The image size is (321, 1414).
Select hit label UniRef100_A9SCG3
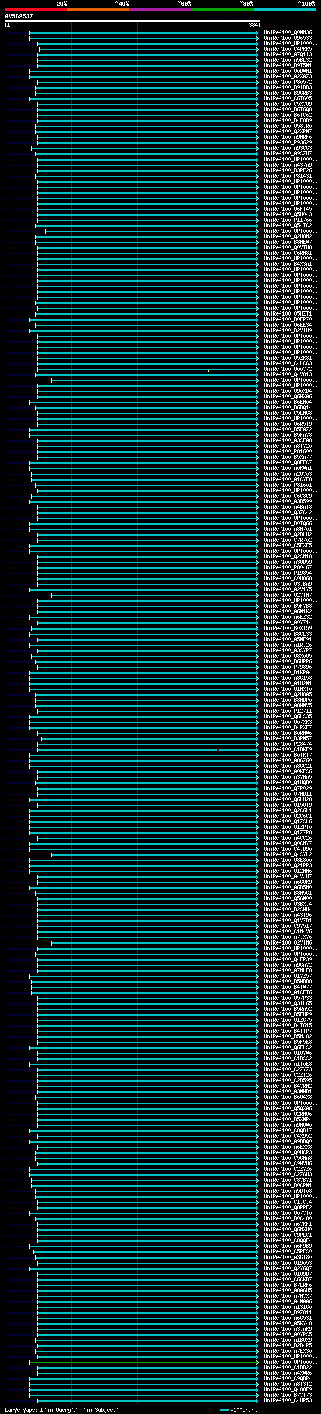(x=288, y=148)
